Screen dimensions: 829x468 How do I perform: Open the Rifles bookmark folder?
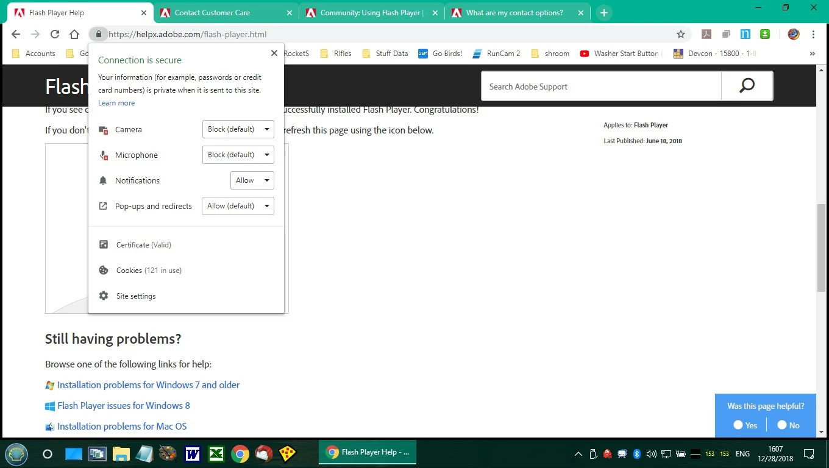click(x=336, y=54)
